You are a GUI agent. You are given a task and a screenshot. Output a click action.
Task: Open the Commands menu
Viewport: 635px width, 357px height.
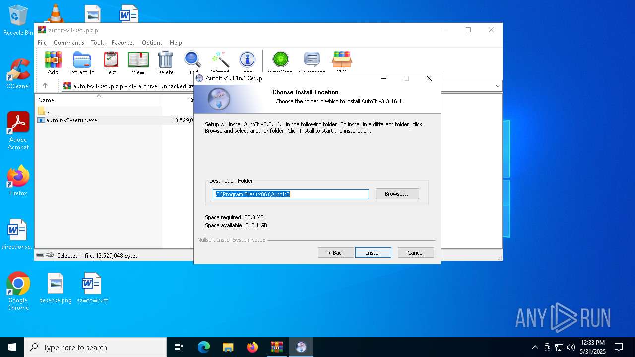tap(69, 43)
